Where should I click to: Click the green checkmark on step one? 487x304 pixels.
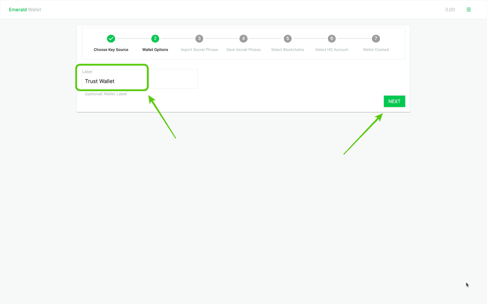point(111,39)
